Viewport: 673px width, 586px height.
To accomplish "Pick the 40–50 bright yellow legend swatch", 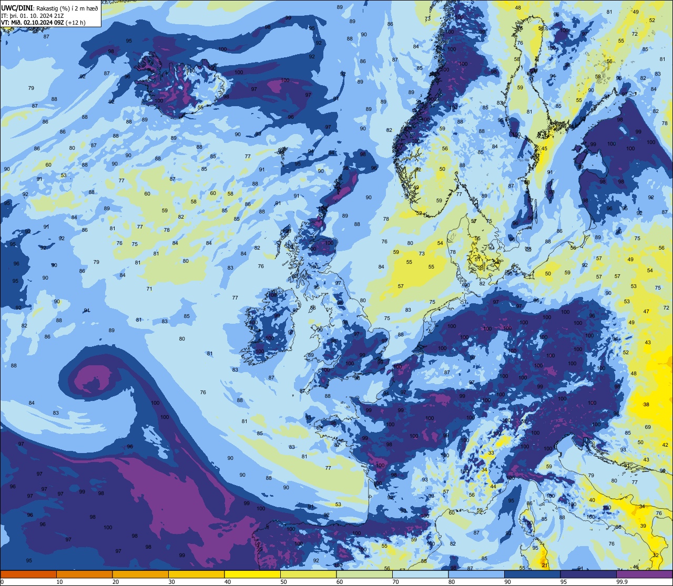I will coord(252,574).
